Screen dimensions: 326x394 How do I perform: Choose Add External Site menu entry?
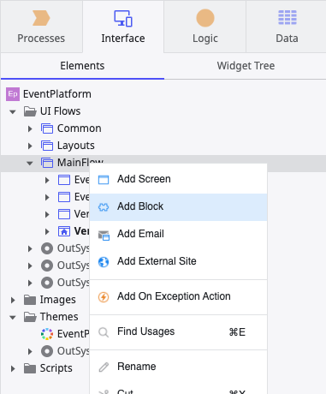pyautogui.click(x=178, y=261)
